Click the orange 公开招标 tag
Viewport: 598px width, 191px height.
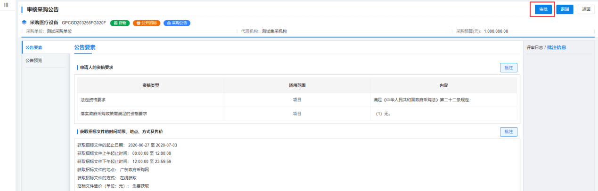pos(146,23)
